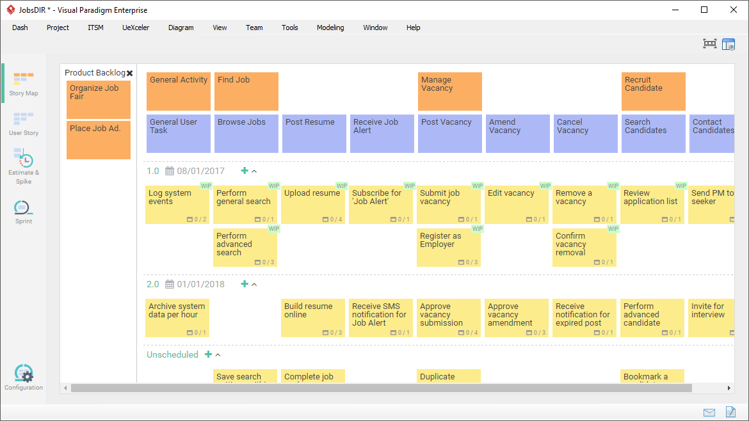The image size is (749, 421).
Task: Select the Cancel Vacancy task card
Action: tap(586, 134)
